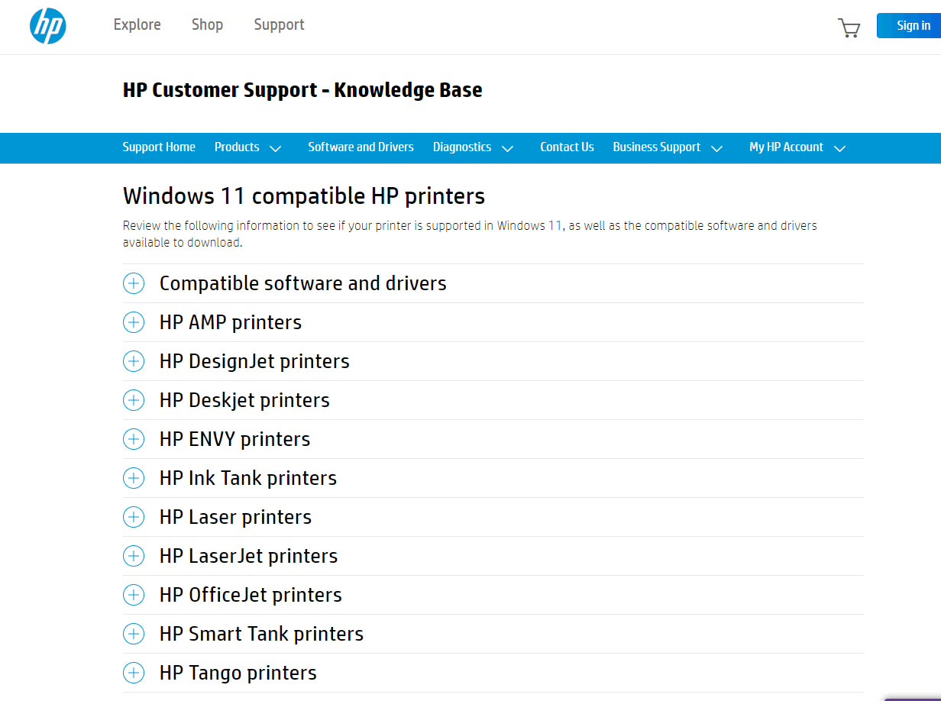Open the HP Ink Tank printers title
Image resolution: width=941 pixels, height=701 pixels.
click(248, 478)
